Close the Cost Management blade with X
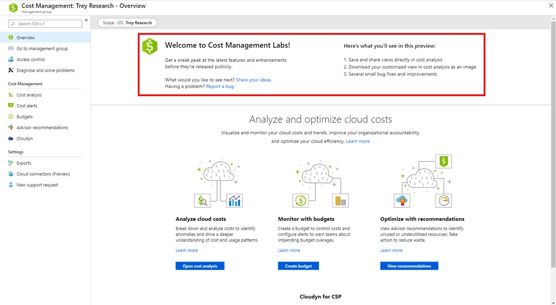Image resolution: width=556 pixels, height=305 pixels. [x=551, y=5]
